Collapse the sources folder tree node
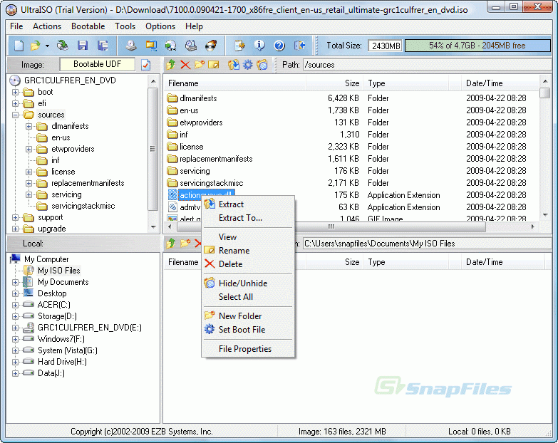Screen dimensions: 558x443 15,115
